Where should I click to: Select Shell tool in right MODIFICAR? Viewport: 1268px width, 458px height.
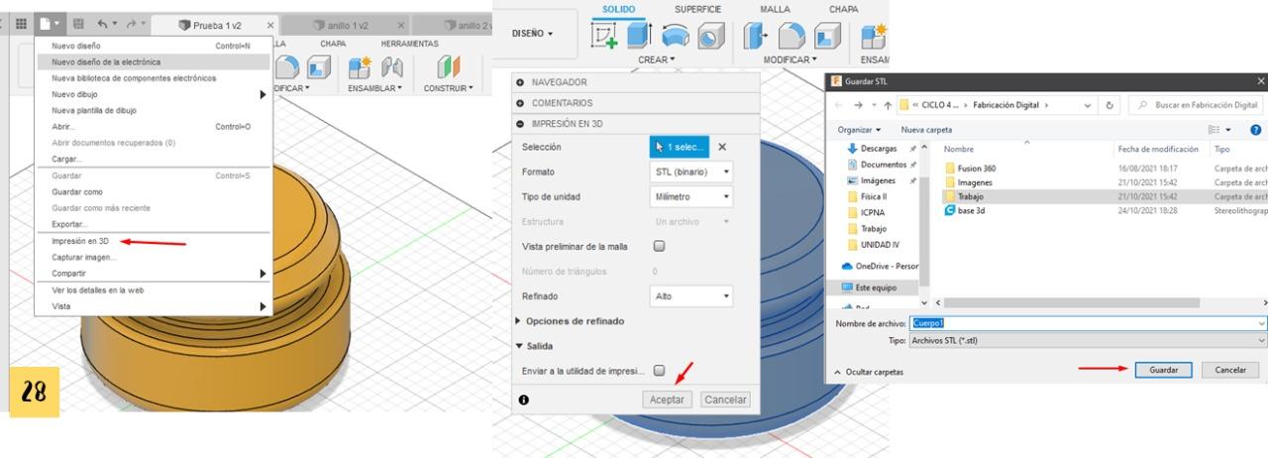click(x=827, y=36)
